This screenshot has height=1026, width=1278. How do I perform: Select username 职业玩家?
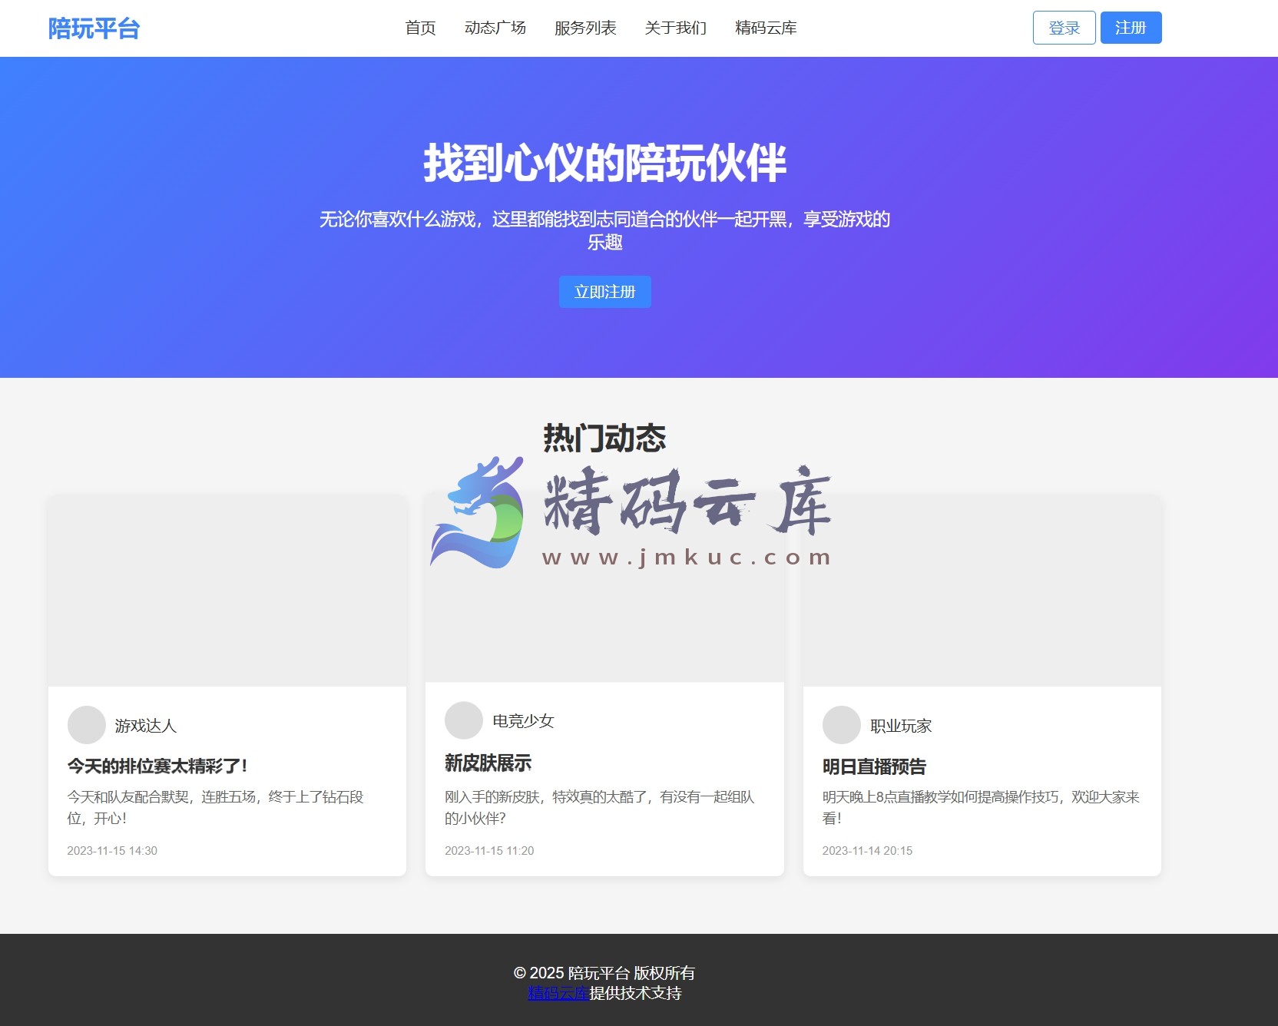pos(901,726)
